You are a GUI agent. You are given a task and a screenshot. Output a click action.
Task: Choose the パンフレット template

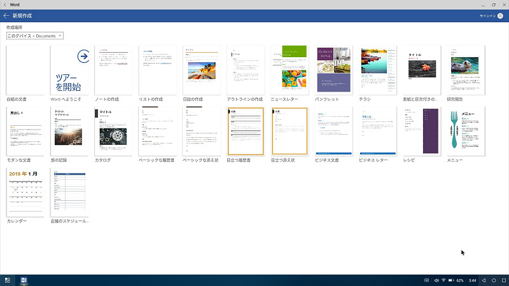pos(333,71)
